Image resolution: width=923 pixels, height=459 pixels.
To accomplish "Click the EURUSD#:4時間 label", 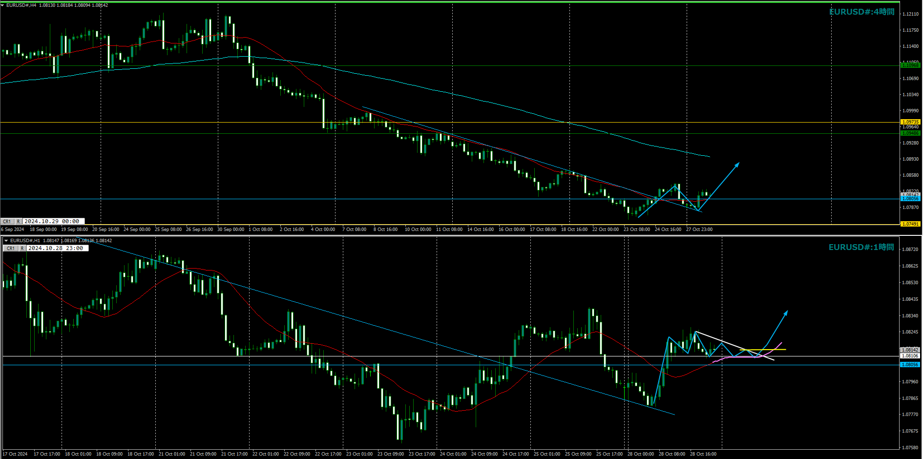I will 862,12.
